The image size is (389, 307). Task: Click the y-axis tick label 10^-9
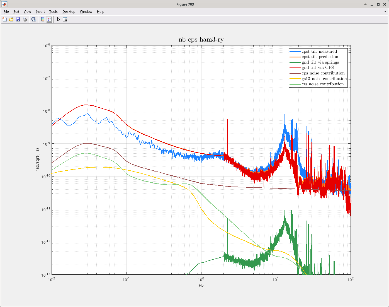pos(46,144)
